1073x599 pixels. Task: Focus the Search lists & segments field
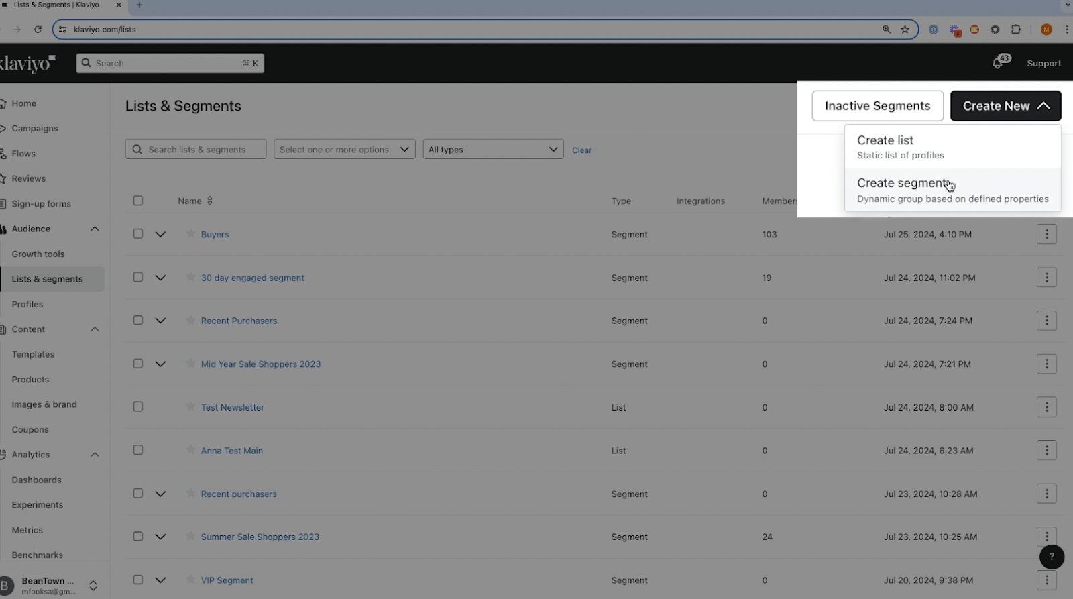click(x=196, y=149)
